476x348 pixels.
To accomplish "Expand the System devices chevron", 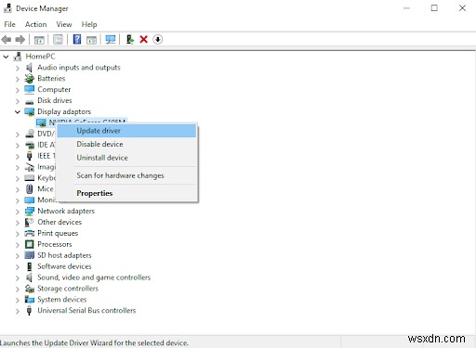I will 18,301.
